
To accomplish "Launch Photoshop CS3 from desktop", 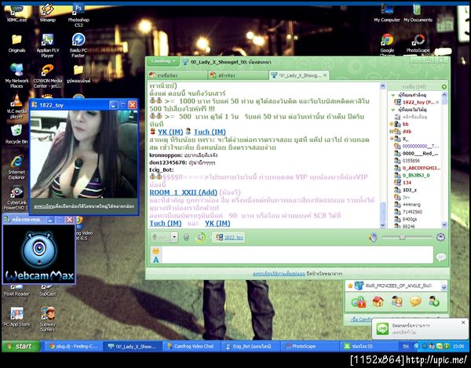I will [78, 15].
